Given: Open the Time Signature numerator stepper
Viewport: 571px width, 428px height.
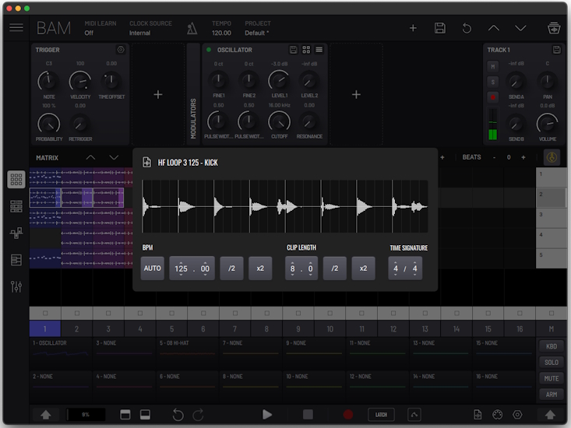Looking at the screenshot, I should tap(396, 268).
